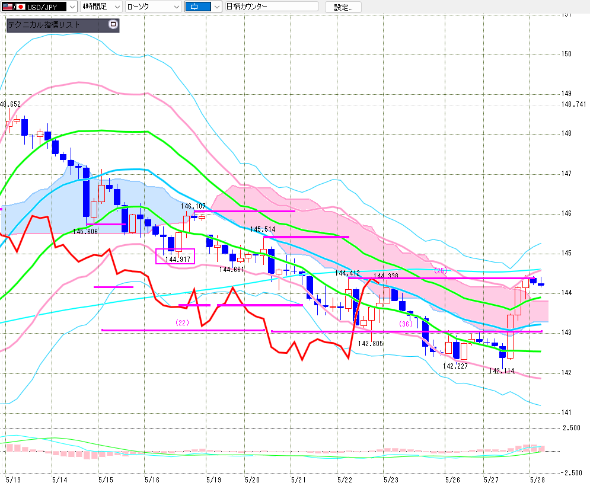Viewport: 590px width, 486px height.
Task: Open the ローソク chart type dropdown
Action: pyautogui.click(x=153, y=7)
